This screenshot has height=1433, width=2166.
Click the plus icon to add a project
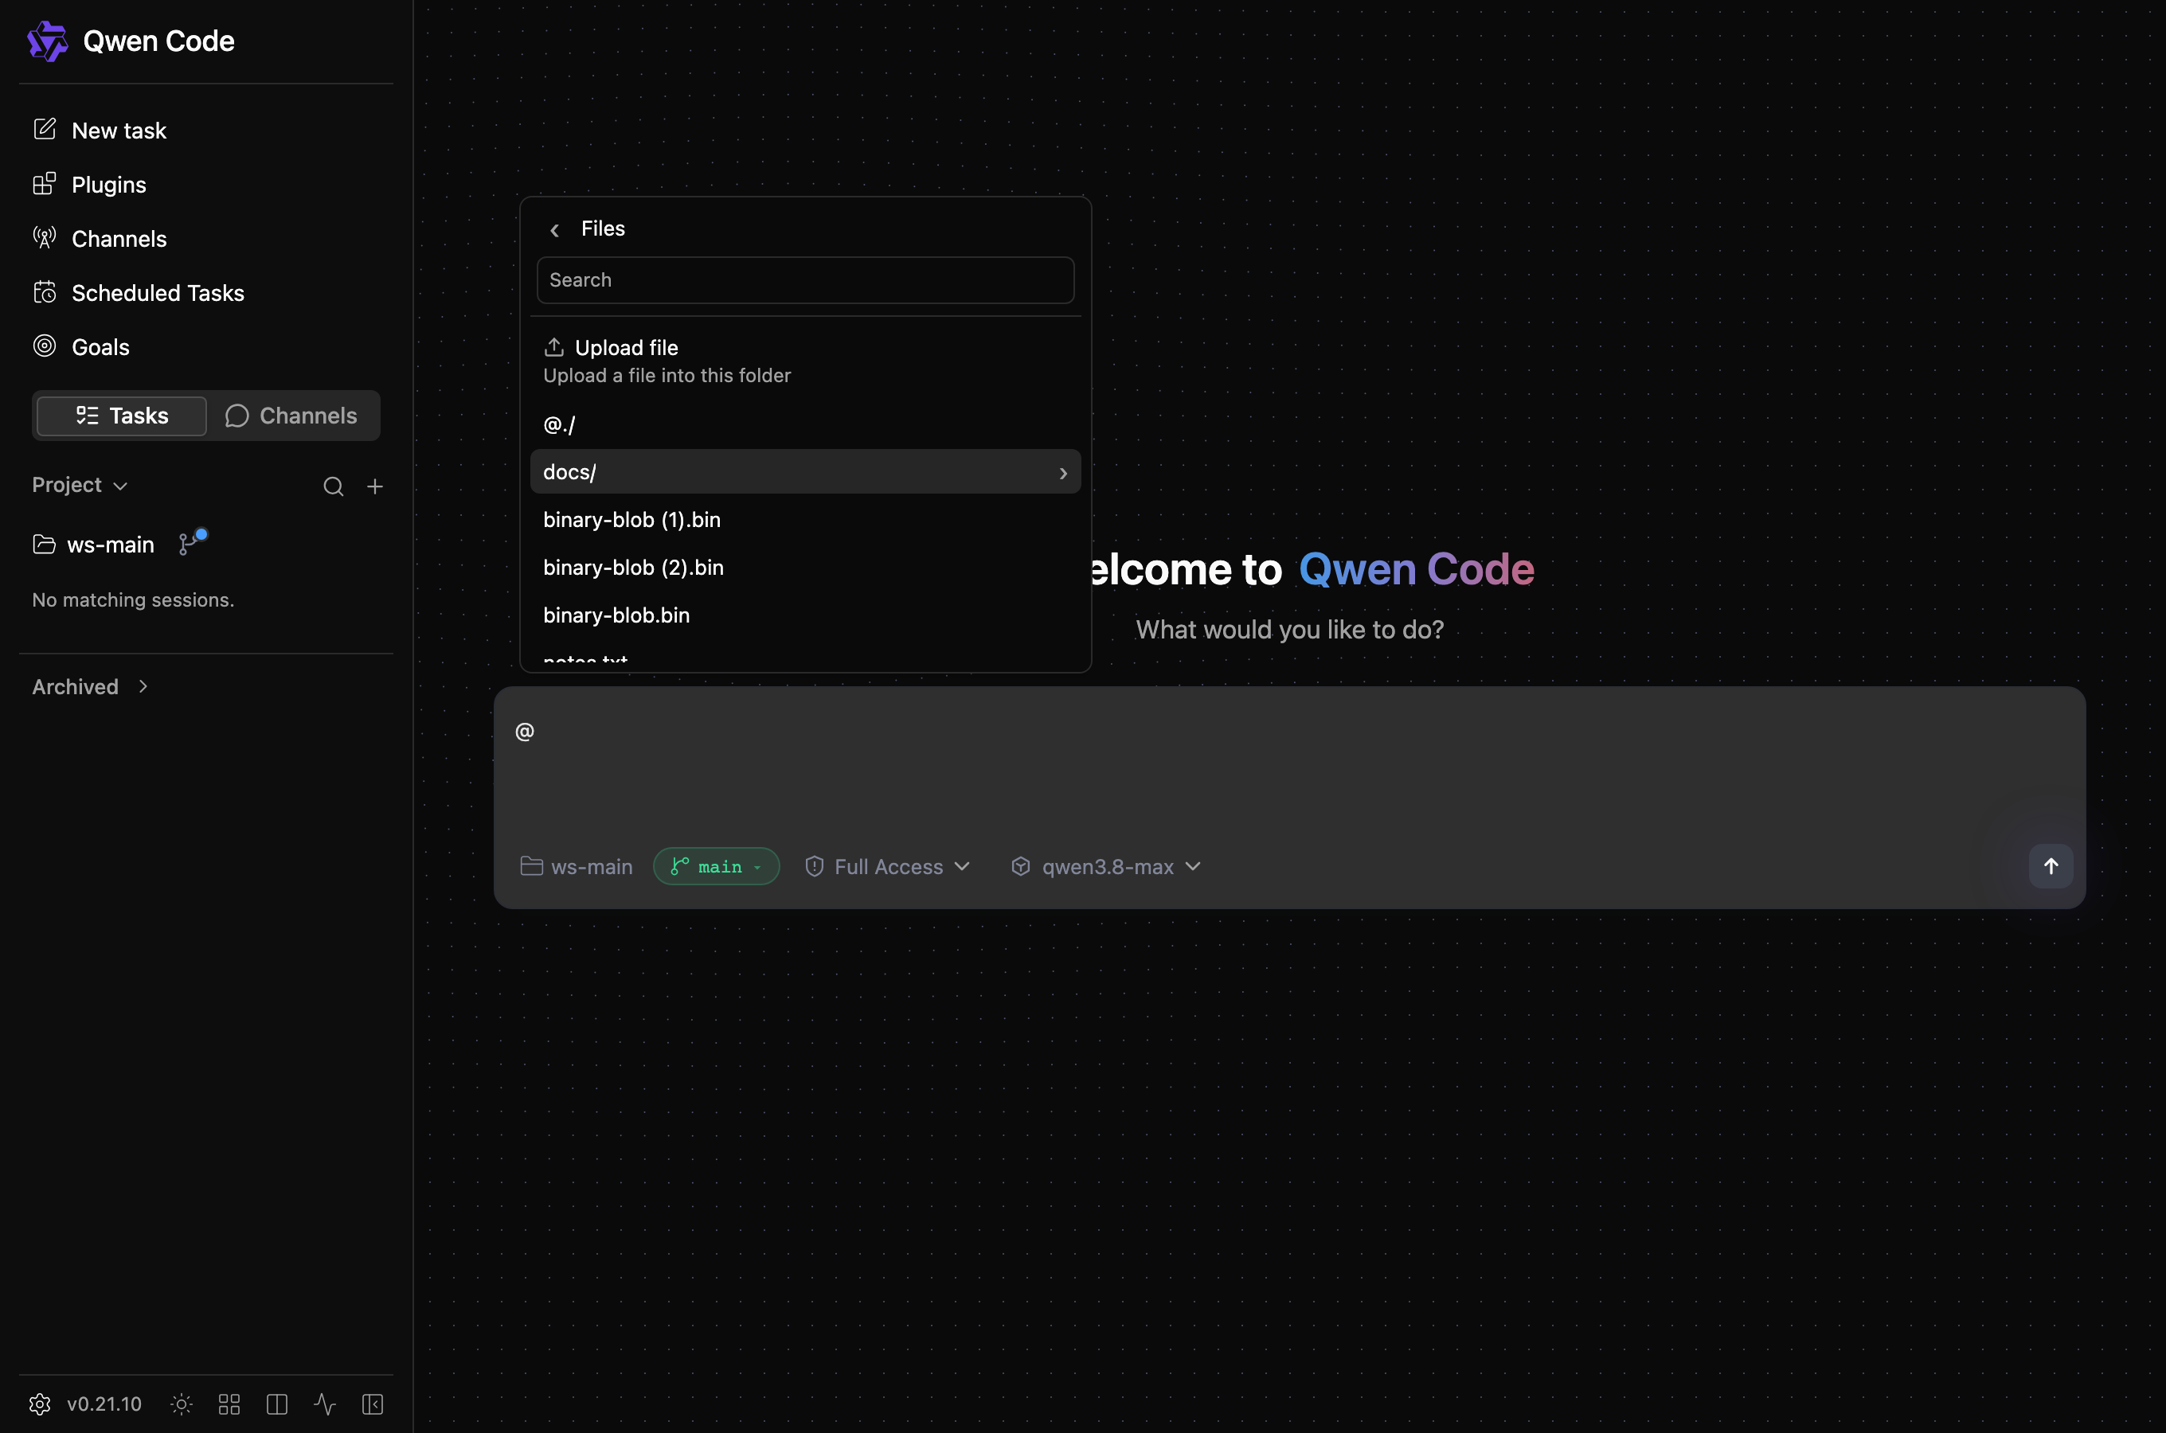coord(375,486)
